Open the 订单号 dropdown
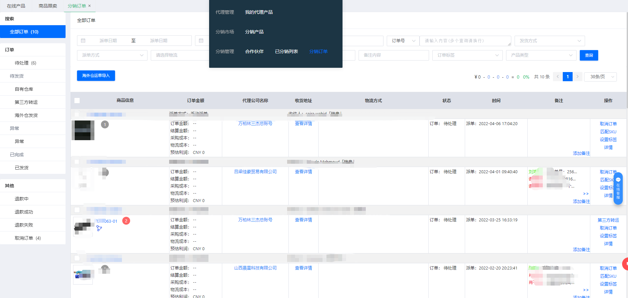This screenshot has height=298, width=628. [x=403, y=41]
